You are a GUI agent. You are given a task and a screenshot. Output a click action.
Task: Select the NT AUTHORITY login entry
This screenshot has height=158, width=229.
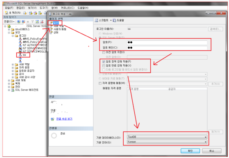(x=35, y=45)
